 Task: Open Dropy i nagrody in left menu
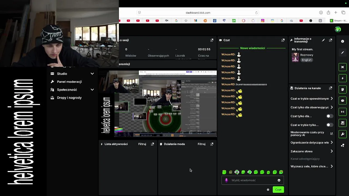tap(69, 98)
